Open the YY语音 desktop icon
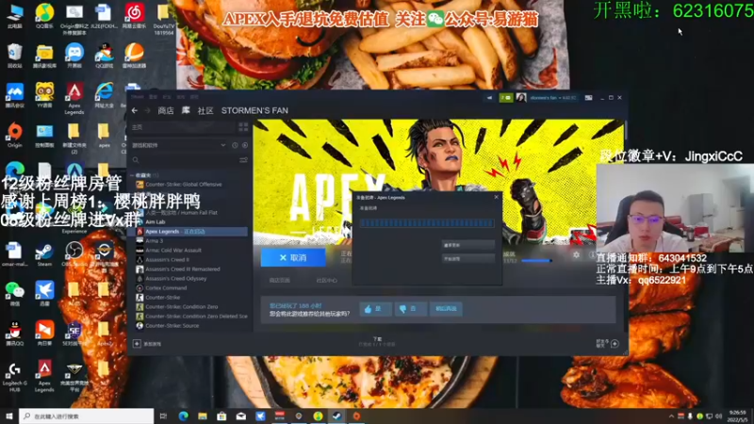 click(44, 95)
